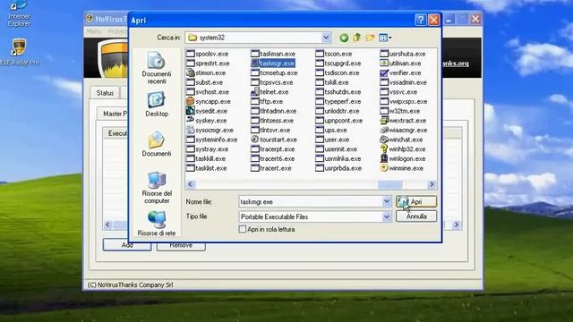
Task: Select the wiaacmgr.exe file icon
Action: coord(384,130)
